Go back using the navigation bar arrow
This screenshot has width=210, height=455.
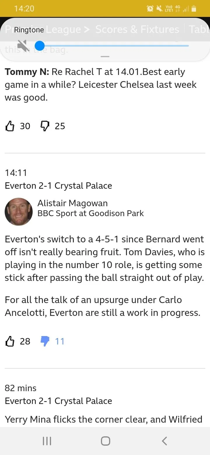(x=164, y=441)
